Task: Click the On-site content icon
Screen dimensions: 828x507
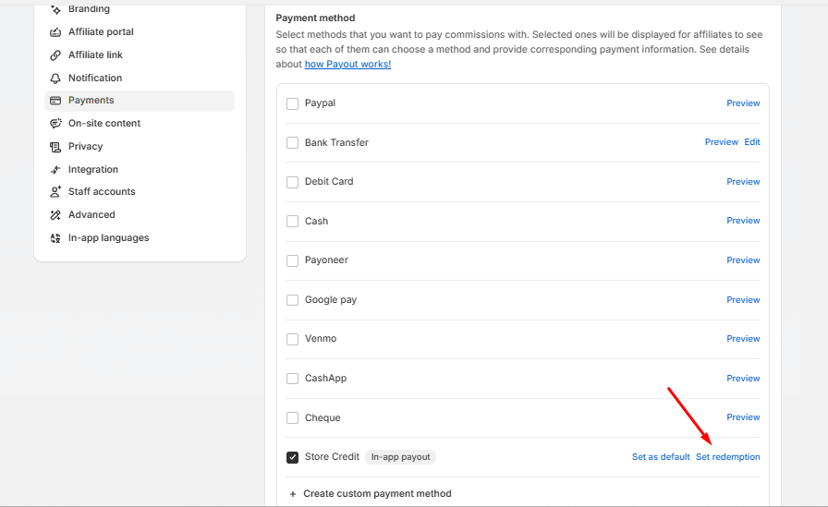Action: point(55,124)
